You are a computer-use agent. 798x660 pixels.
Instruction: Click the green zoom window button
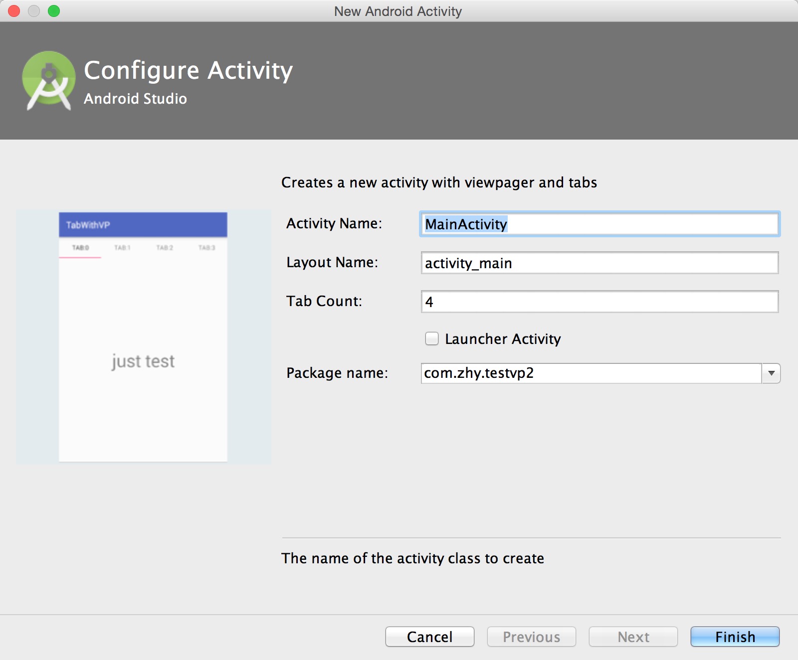click(x=54, y=11)
